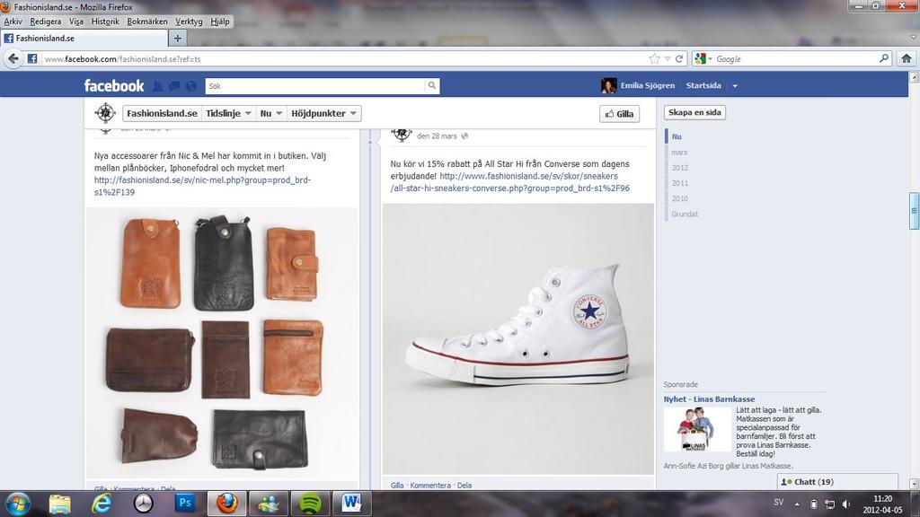Click the Fashionisland.se page logo icon

[x=106, y=112]
